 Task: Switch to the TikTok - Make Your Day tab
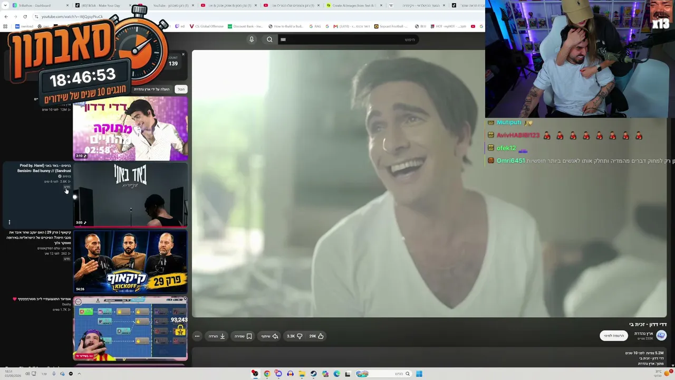pos(102,5)
